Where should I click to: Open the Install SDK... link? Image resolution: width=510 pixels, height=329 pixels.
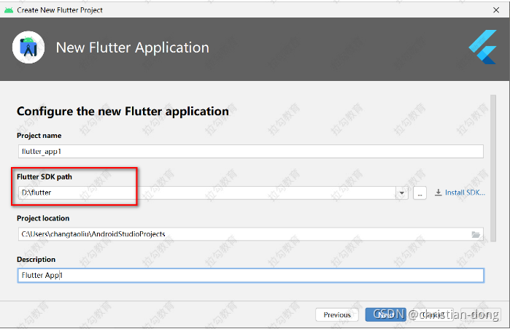tap(460, 193)
